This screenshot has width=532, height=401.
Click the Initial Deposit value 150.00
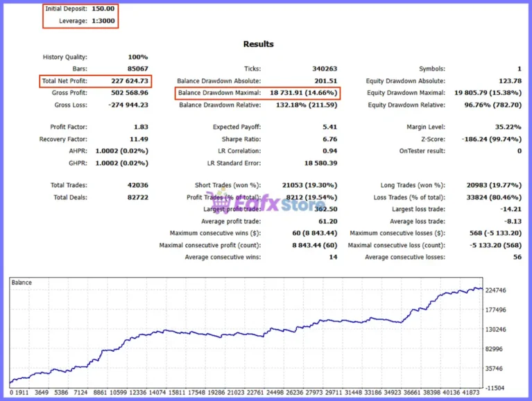[103, 9]
